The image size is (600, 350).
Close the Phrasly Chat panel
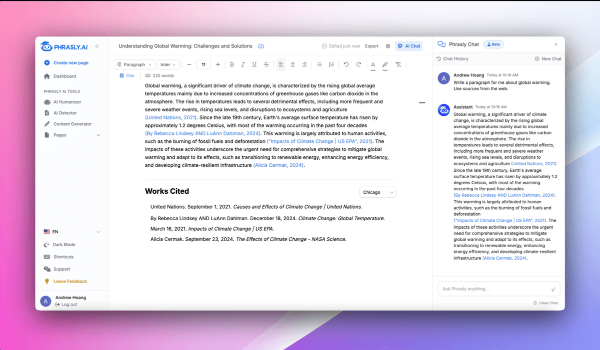556,44
